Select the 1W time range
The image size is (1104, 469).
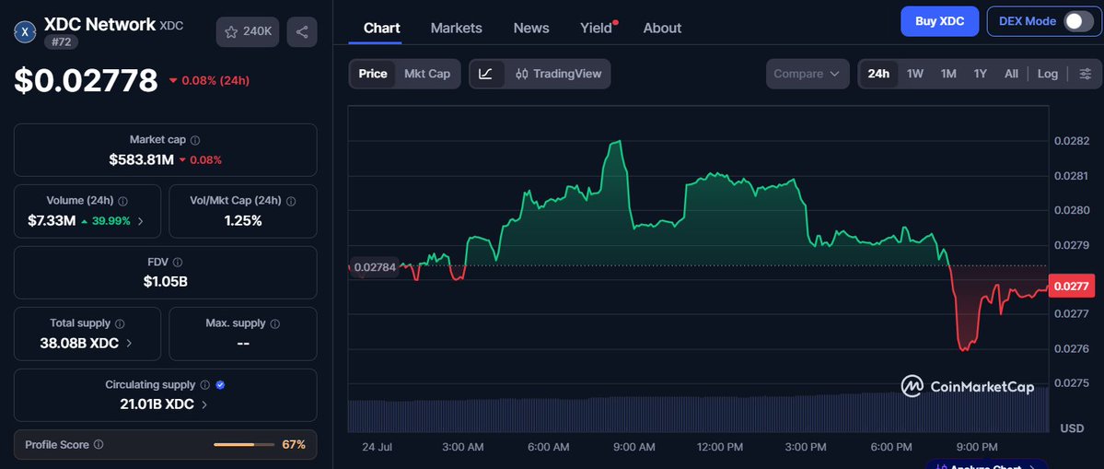[x=914, y=74]
